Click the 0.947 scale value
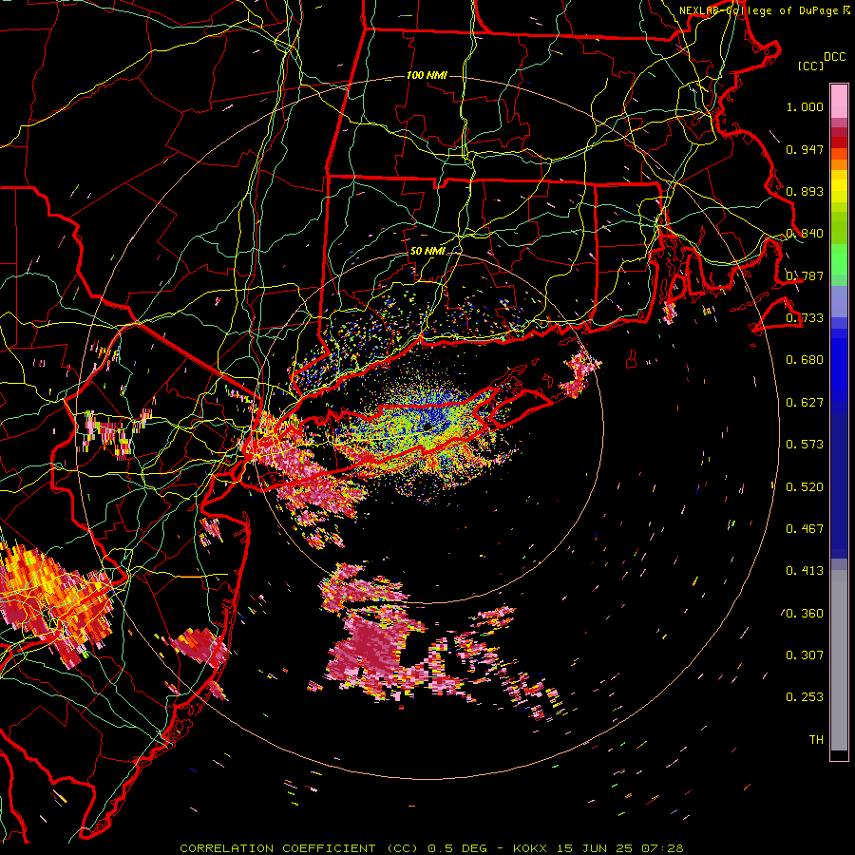This screenshot has width=855, height=855. click(805, 149)
